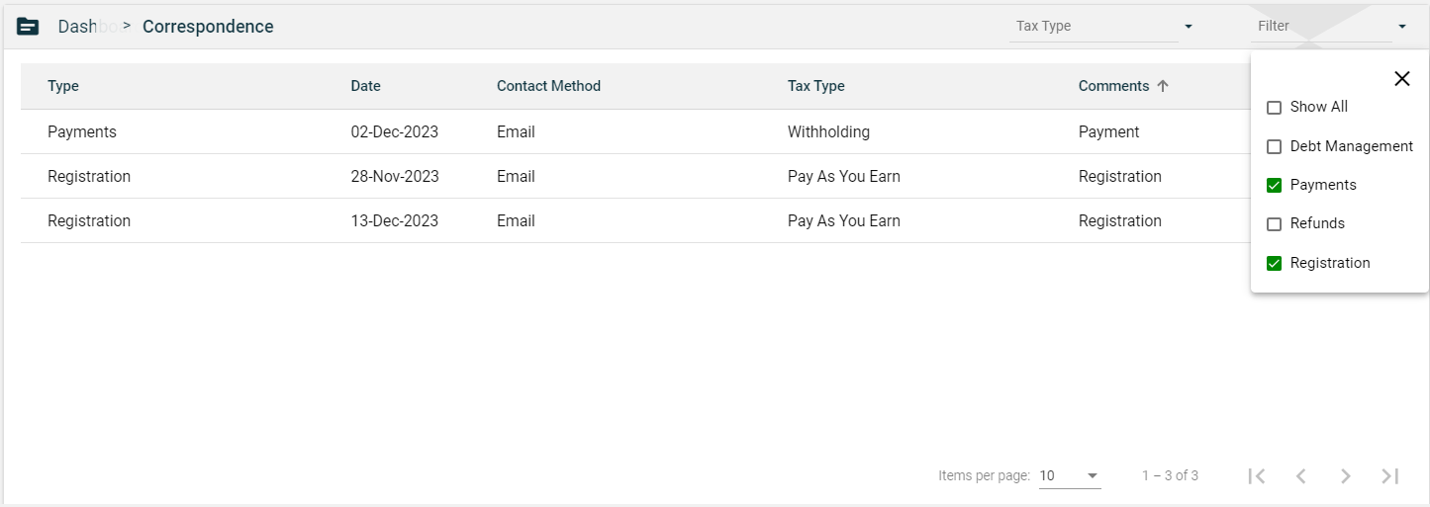Viewport: 1430px width, 507px height.
Task: Go to last page icon
Action: pos(1389,475)
